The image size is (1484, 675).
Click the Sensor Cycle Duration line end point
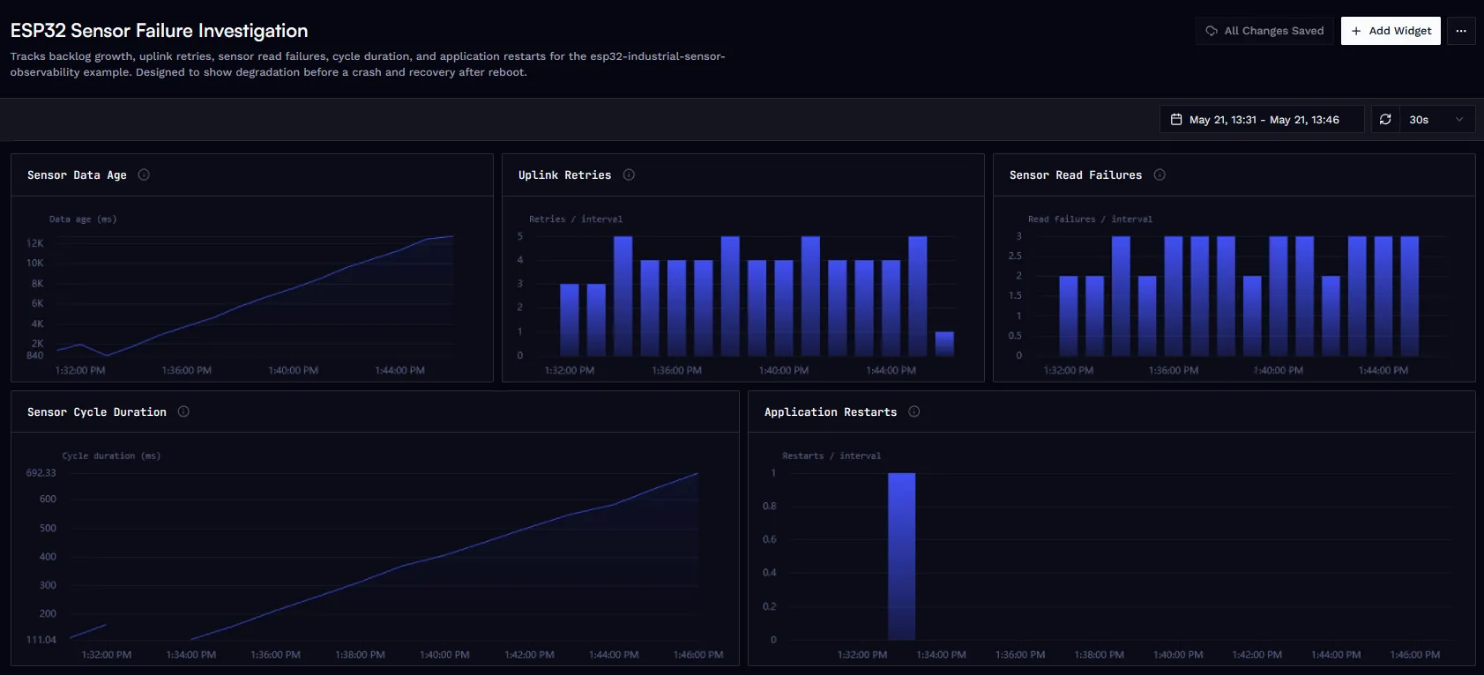pos(697,473)
